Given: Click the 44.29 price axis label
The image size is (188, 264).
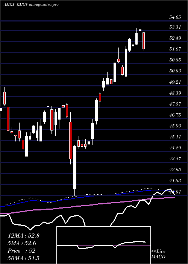Looking at the screenshot, I should click(175, 148).
